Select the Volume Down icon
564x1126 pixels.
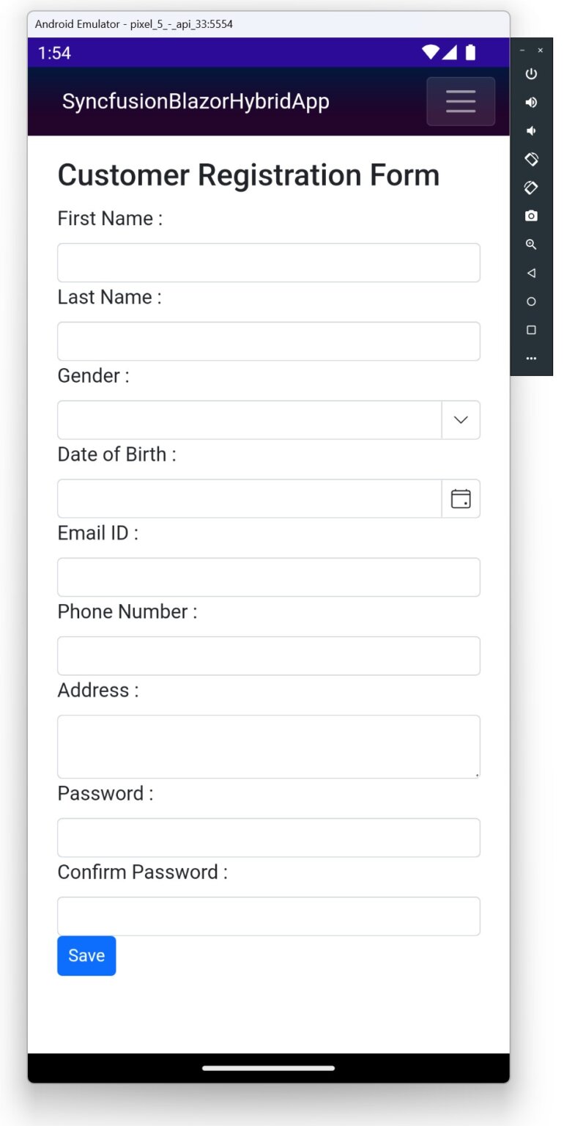click(531, 130)
